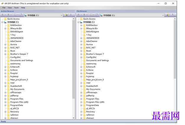185x125 pixels.
Task: Click scroll-up arrow in Archive Browser pane
Action: point(73,19)
